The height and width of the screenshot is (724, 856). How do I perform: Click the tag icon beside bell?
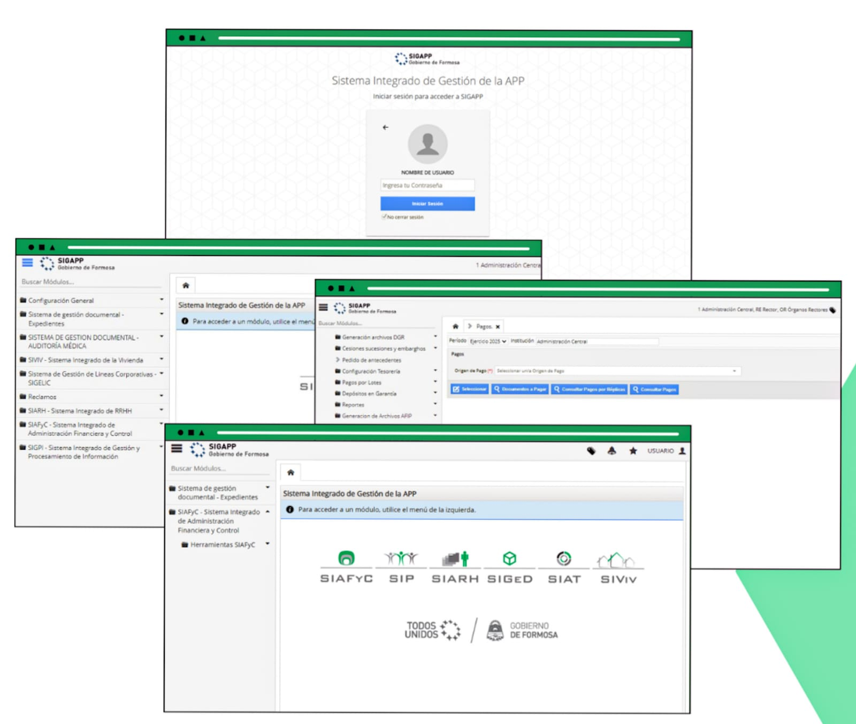tap(591, 451)
